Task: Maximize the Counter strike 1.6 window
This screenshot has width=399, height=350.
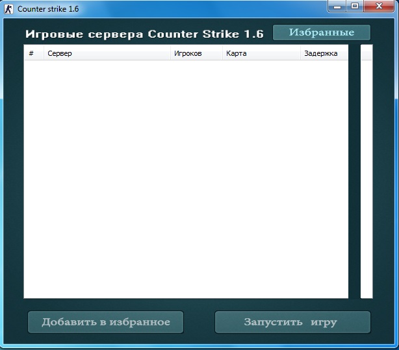Action: tap(355, 6)
